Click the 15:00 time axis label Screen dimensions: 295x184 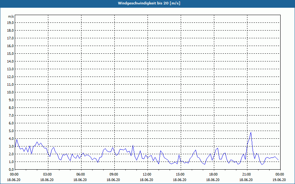click(180, 174)
